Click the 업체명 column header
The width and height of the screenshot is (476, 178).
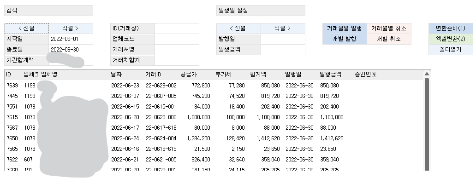(x=49, y=75)
